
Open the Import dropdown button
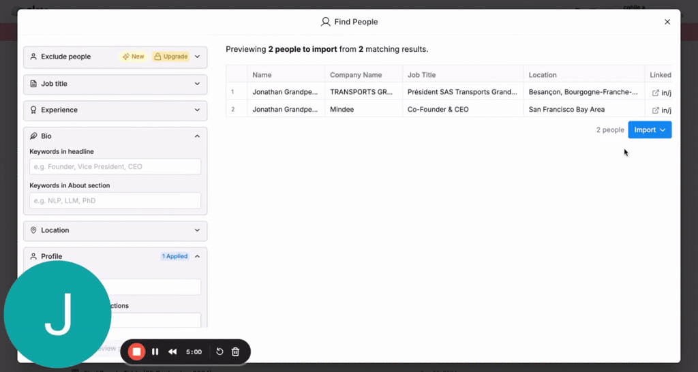650,130
